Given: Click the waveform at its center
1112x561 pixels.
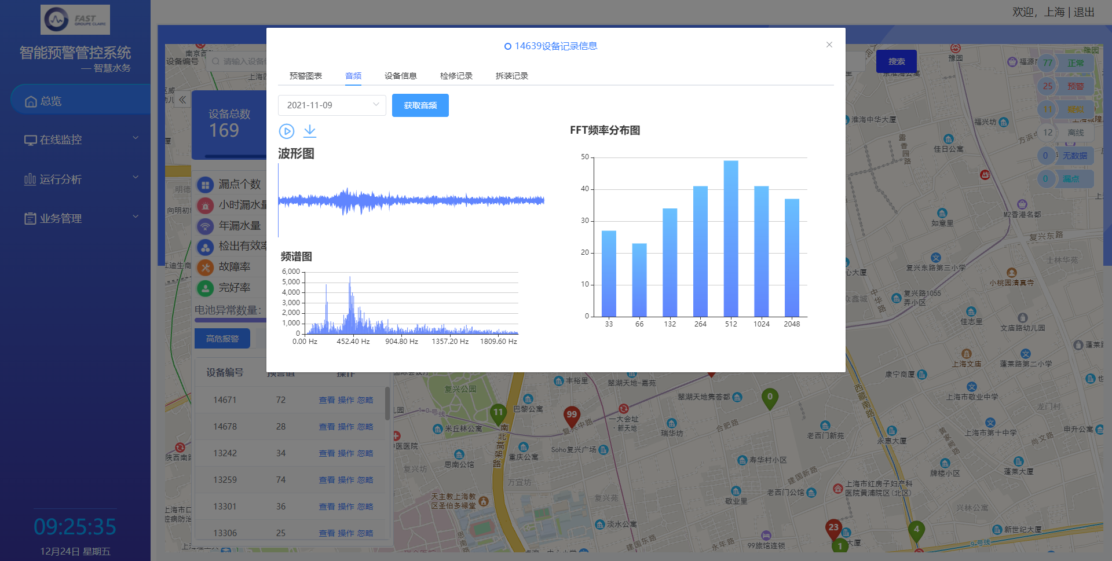Looking at the screenshot, I should pyautogui.click(x=411, y=200).
